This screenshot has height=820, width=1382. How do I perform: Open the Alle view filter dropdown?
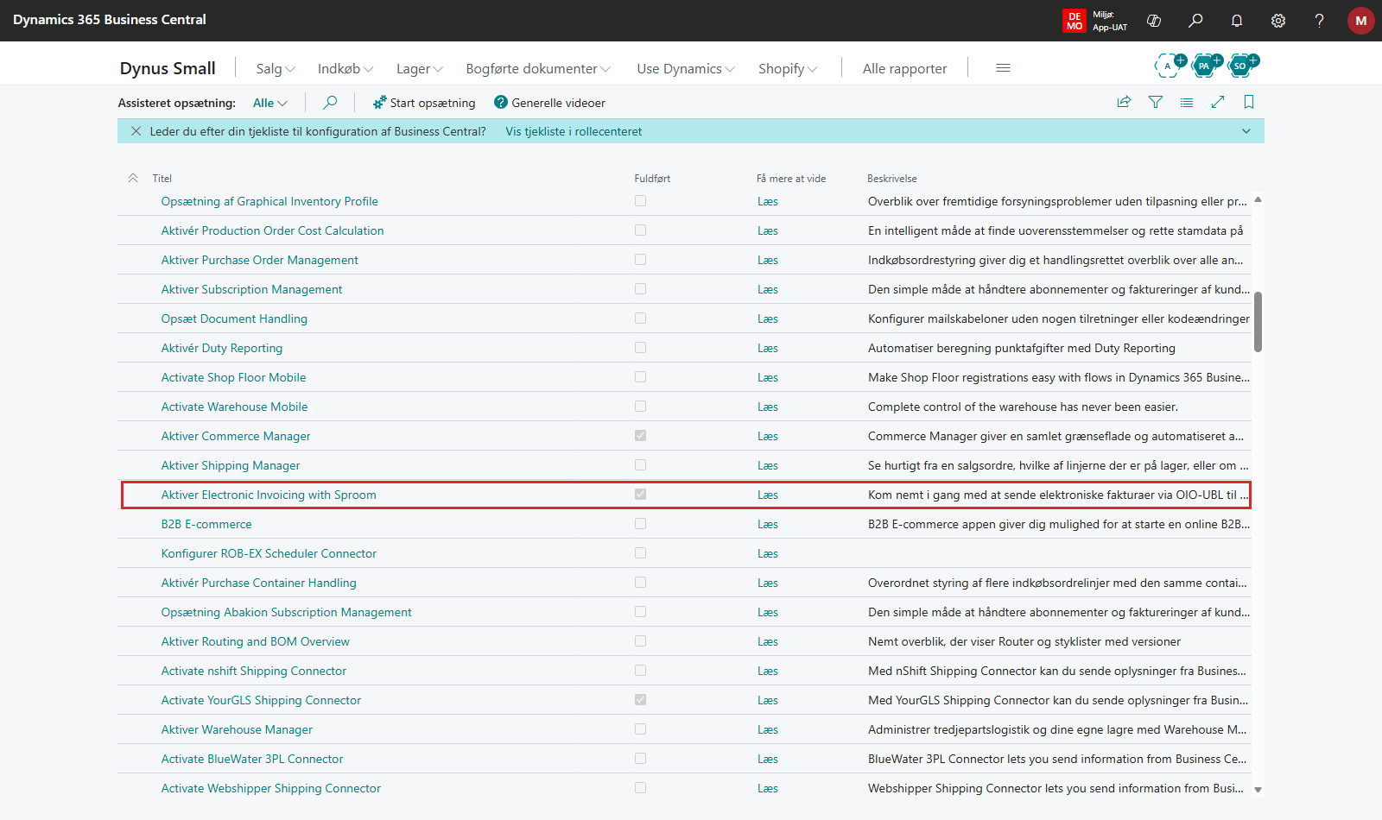(269, 103)
